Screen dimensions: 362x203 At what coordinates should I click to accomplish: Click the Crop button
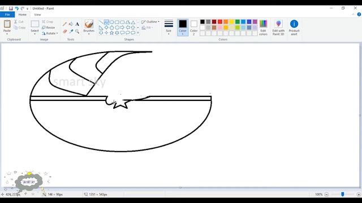click(48, 21)
